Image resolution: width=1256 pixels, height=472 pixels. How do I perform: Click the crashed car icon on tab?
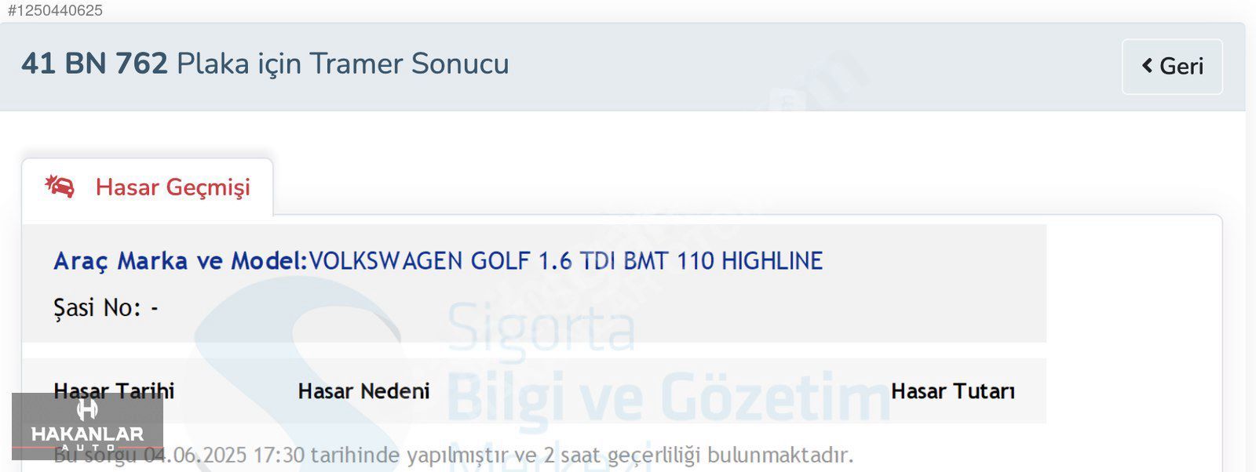(60, 187)
